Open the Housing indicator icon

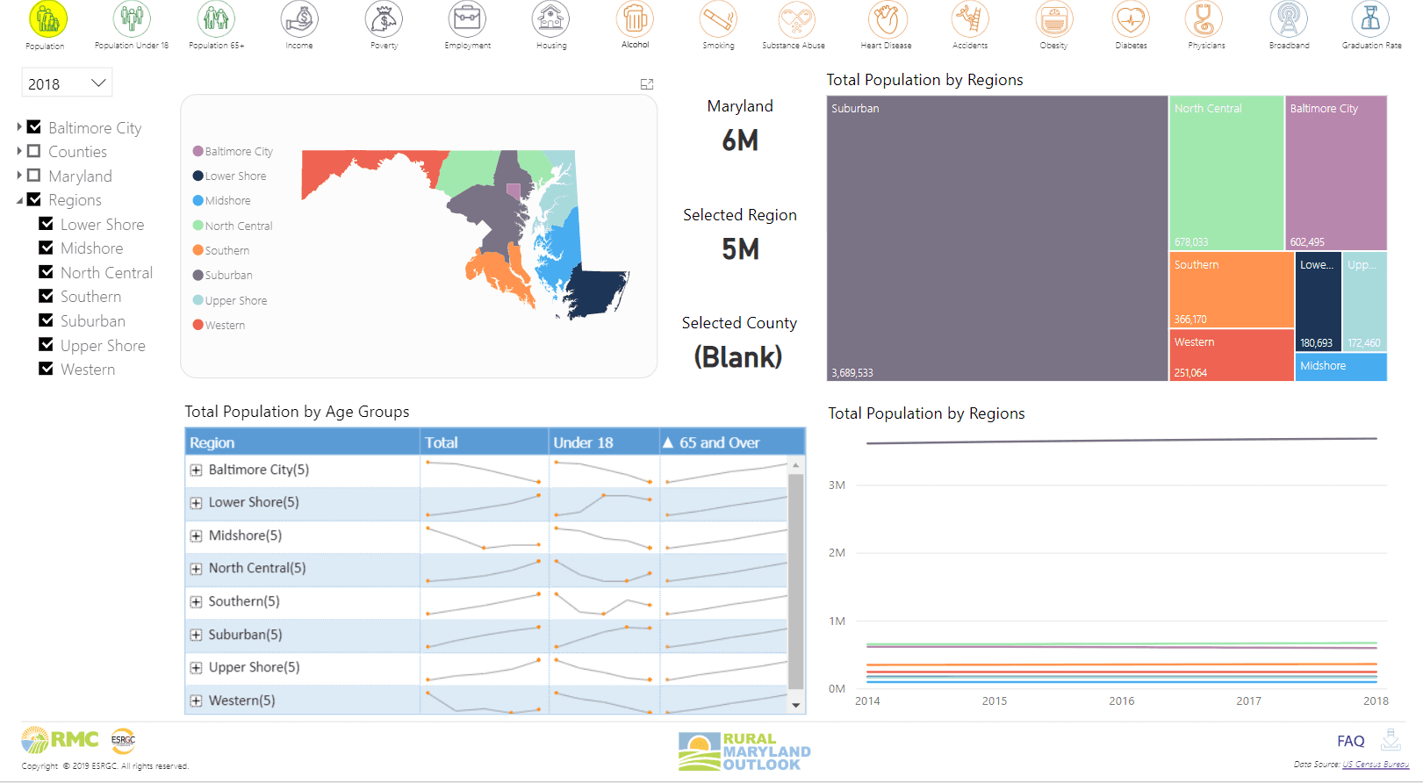coord(550,18)
